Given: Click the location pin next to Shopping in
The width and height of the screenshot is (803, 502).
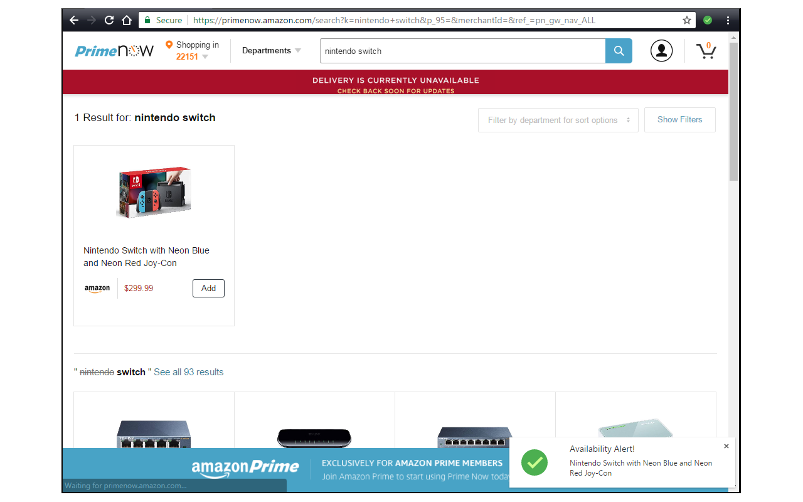Looking at the screenshot, I should point(169,45).
